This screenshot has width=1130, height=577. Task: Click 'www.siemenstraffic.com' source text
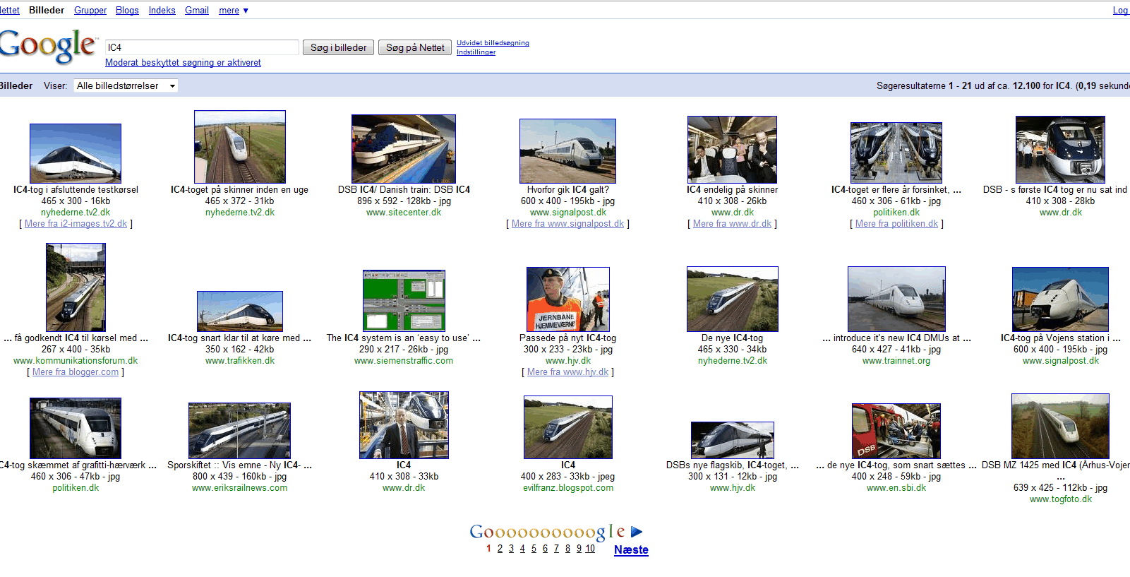click(404, 360)
